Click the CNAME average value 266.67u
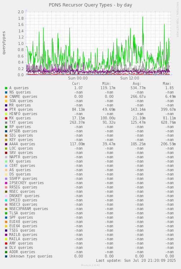The width and height of the screenshot is (181, 269). (138, 97)
